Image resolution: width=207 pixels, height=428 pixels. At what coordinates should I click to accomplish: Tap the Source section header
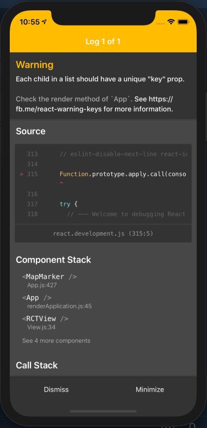(x=31, y=131)
